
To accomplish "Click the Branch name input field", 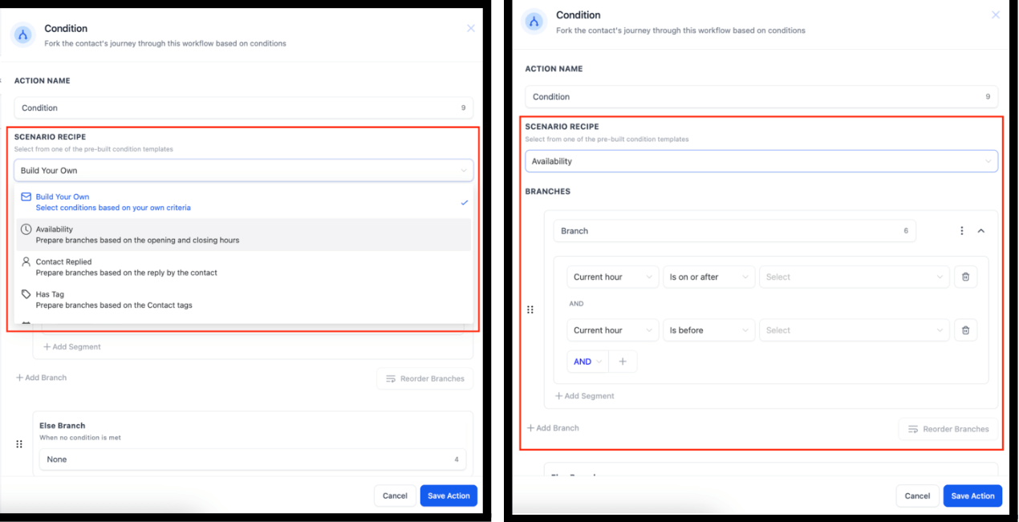I will [x=735, y=231].
